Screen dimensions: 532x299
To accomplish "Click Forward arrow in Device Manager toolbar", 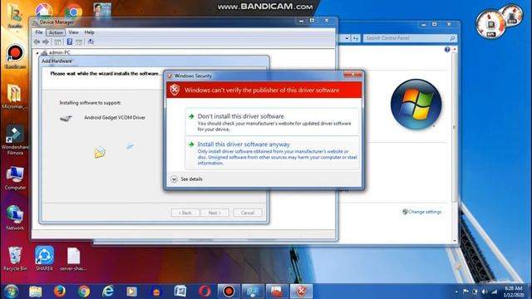I will pos(46,42).
